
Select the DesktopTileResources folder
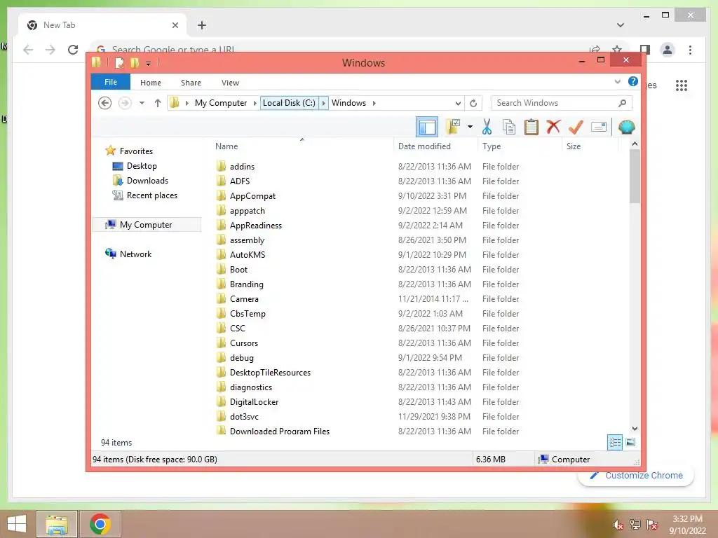(270, 373)
